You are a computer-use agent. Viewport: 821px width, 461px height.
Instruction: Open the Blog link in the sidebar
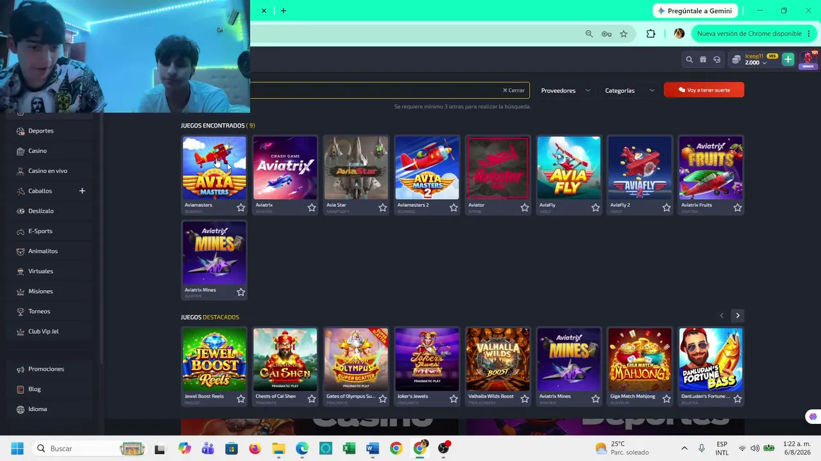click(x=35, y=389)
